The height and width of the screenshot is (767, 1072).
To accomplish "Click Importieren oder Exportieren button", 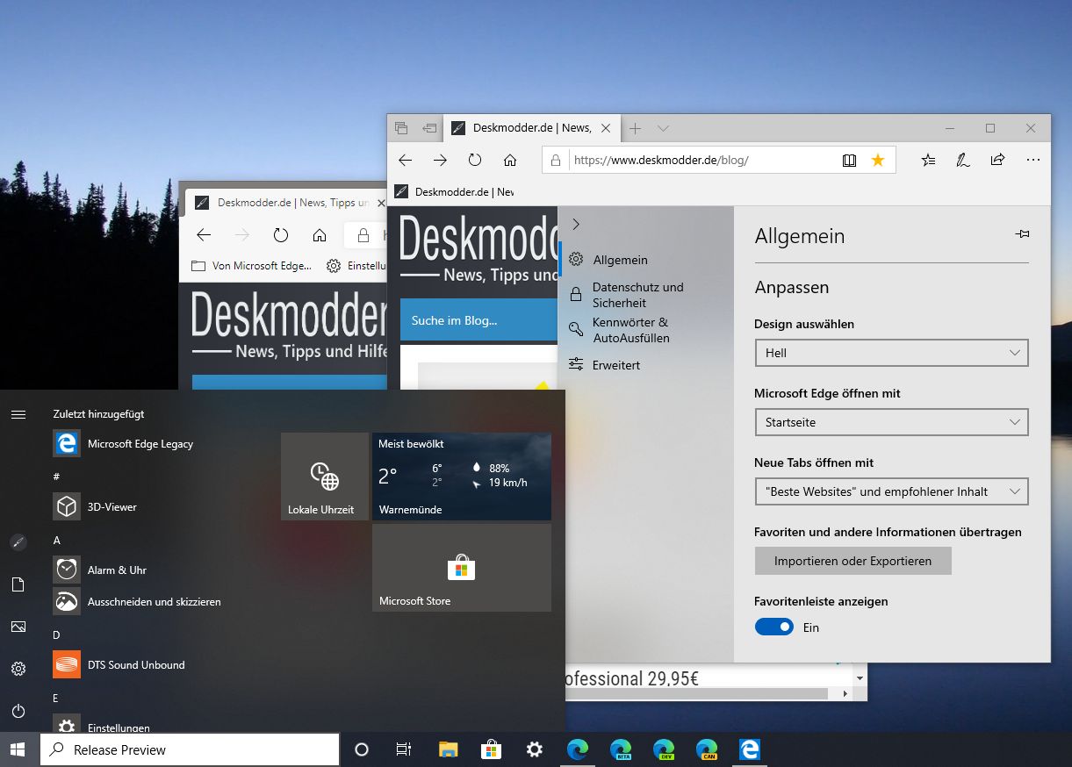I will coord(853,561).
